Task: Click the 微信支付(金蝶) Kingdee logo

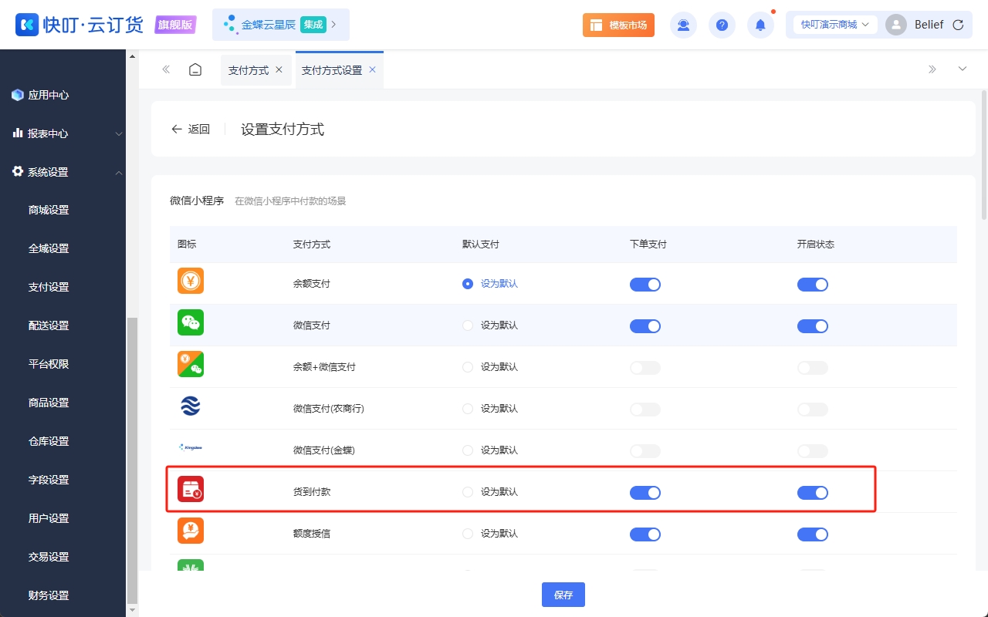Action: pos(191,447)
